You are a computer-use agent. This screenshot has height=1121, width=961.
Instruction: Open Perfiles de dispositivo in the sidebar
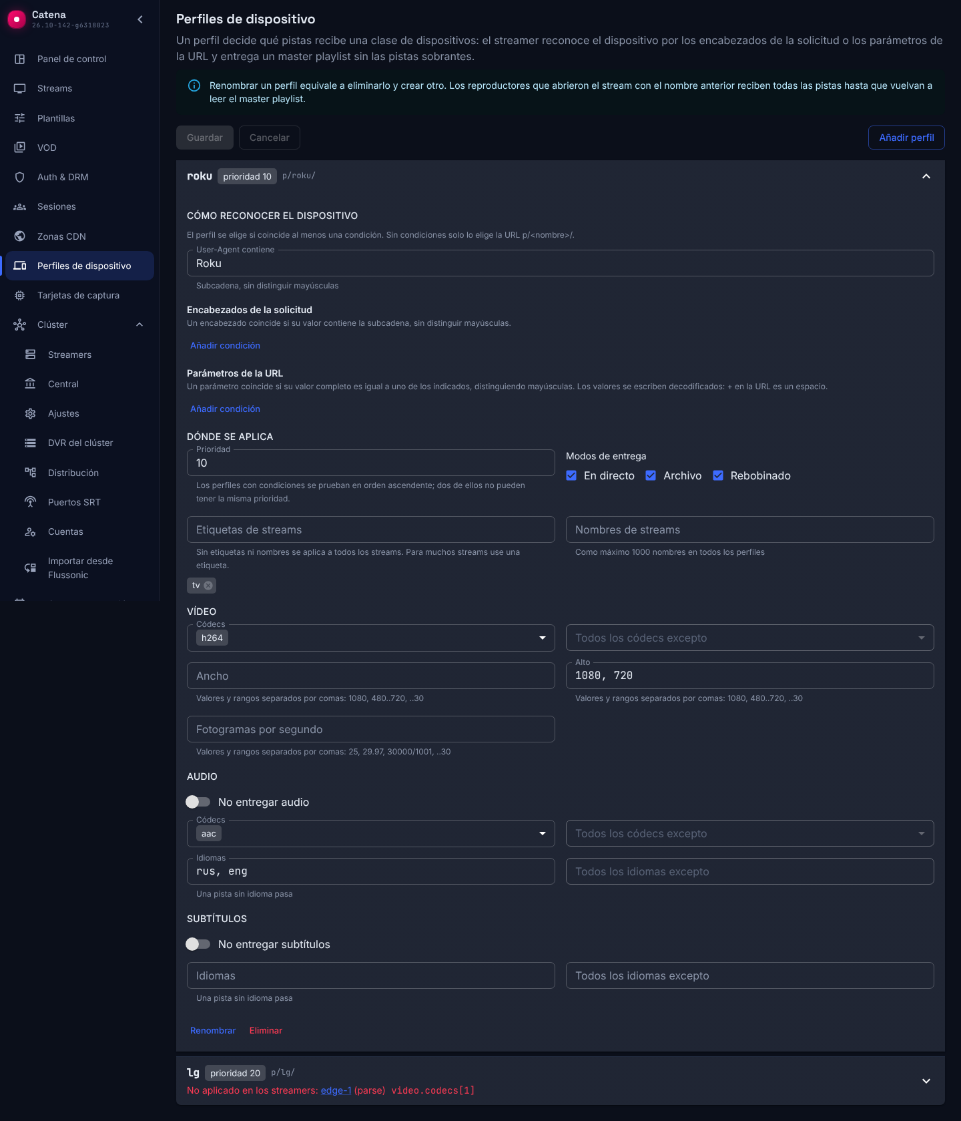tap(80, 266)
